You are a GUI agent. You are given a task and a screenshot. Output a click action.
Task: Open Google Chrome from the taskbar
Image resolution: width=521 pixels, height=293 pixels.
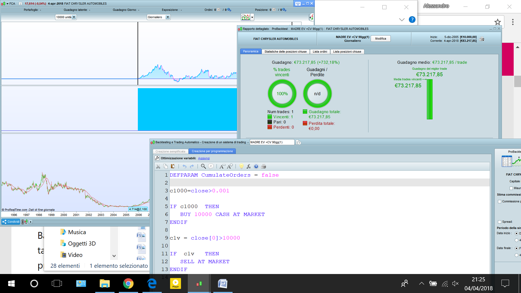click(x=128, y=284)
